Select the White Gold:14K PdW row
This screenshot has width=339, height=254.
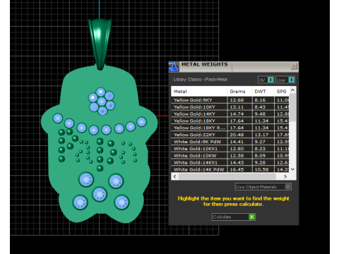(230, 169)
